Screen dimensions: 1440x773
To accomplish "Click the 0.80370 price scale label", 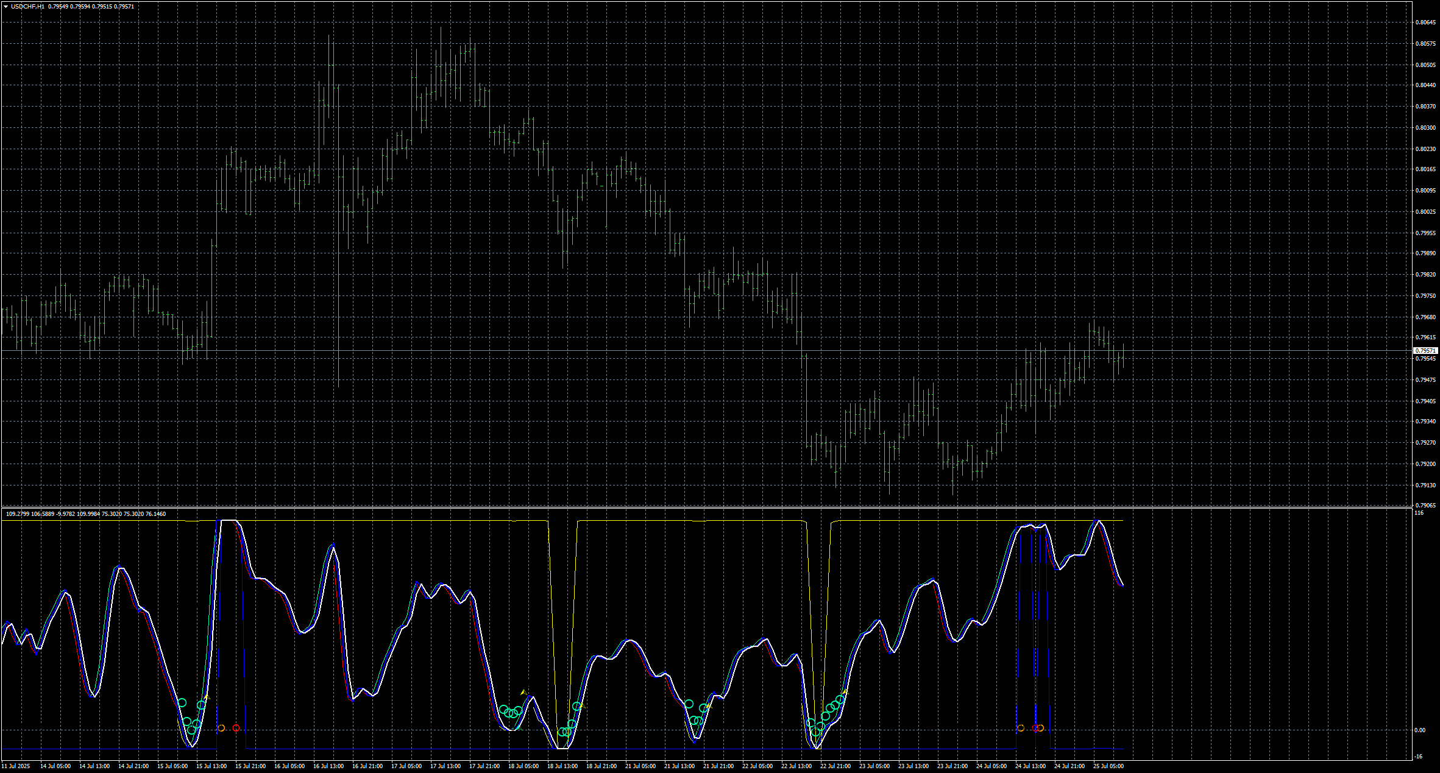I will click(1425, 107).
